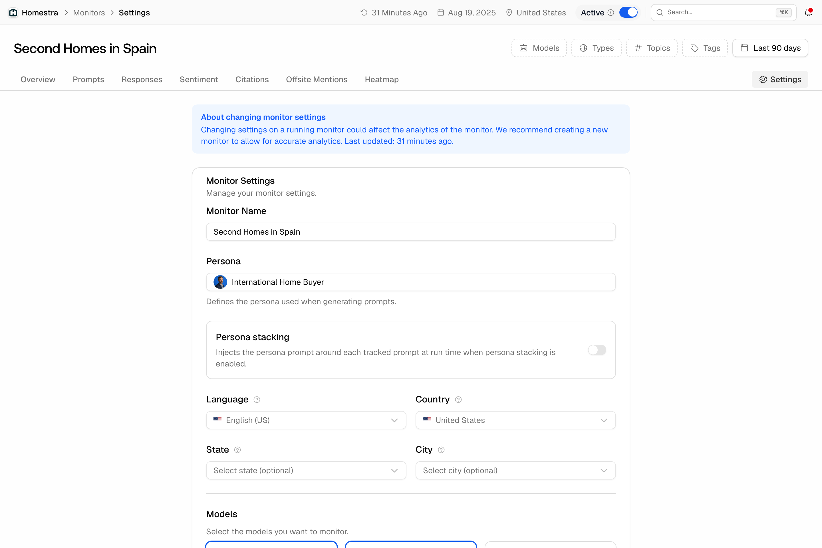822x548 pixels.
Task: Click the info icon beside Active
Action: [x=611, y=13]
